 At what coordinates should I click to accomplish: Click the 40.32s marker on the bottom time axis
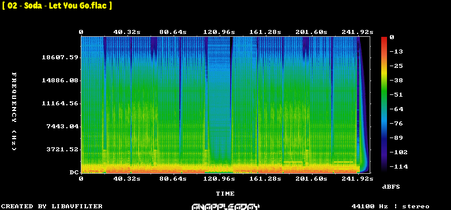click(x=127, y=179)
